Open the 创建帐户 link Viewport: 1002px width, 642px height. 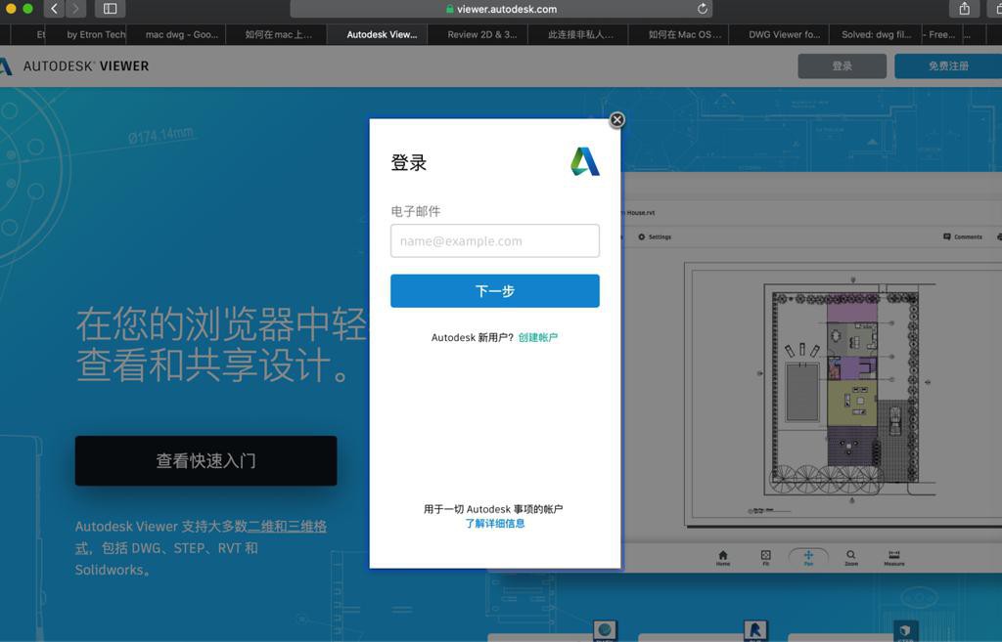tap(537, 337)
